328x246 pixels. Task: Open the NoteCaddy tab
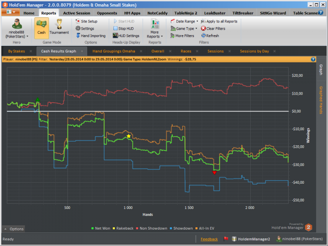157,13
